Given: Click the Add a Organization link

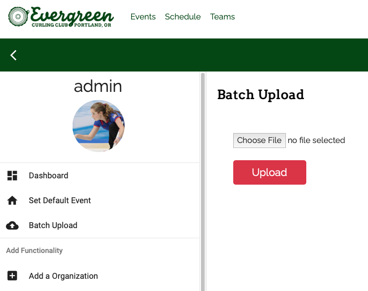Looking at the screenshot, I should point(63,276).
